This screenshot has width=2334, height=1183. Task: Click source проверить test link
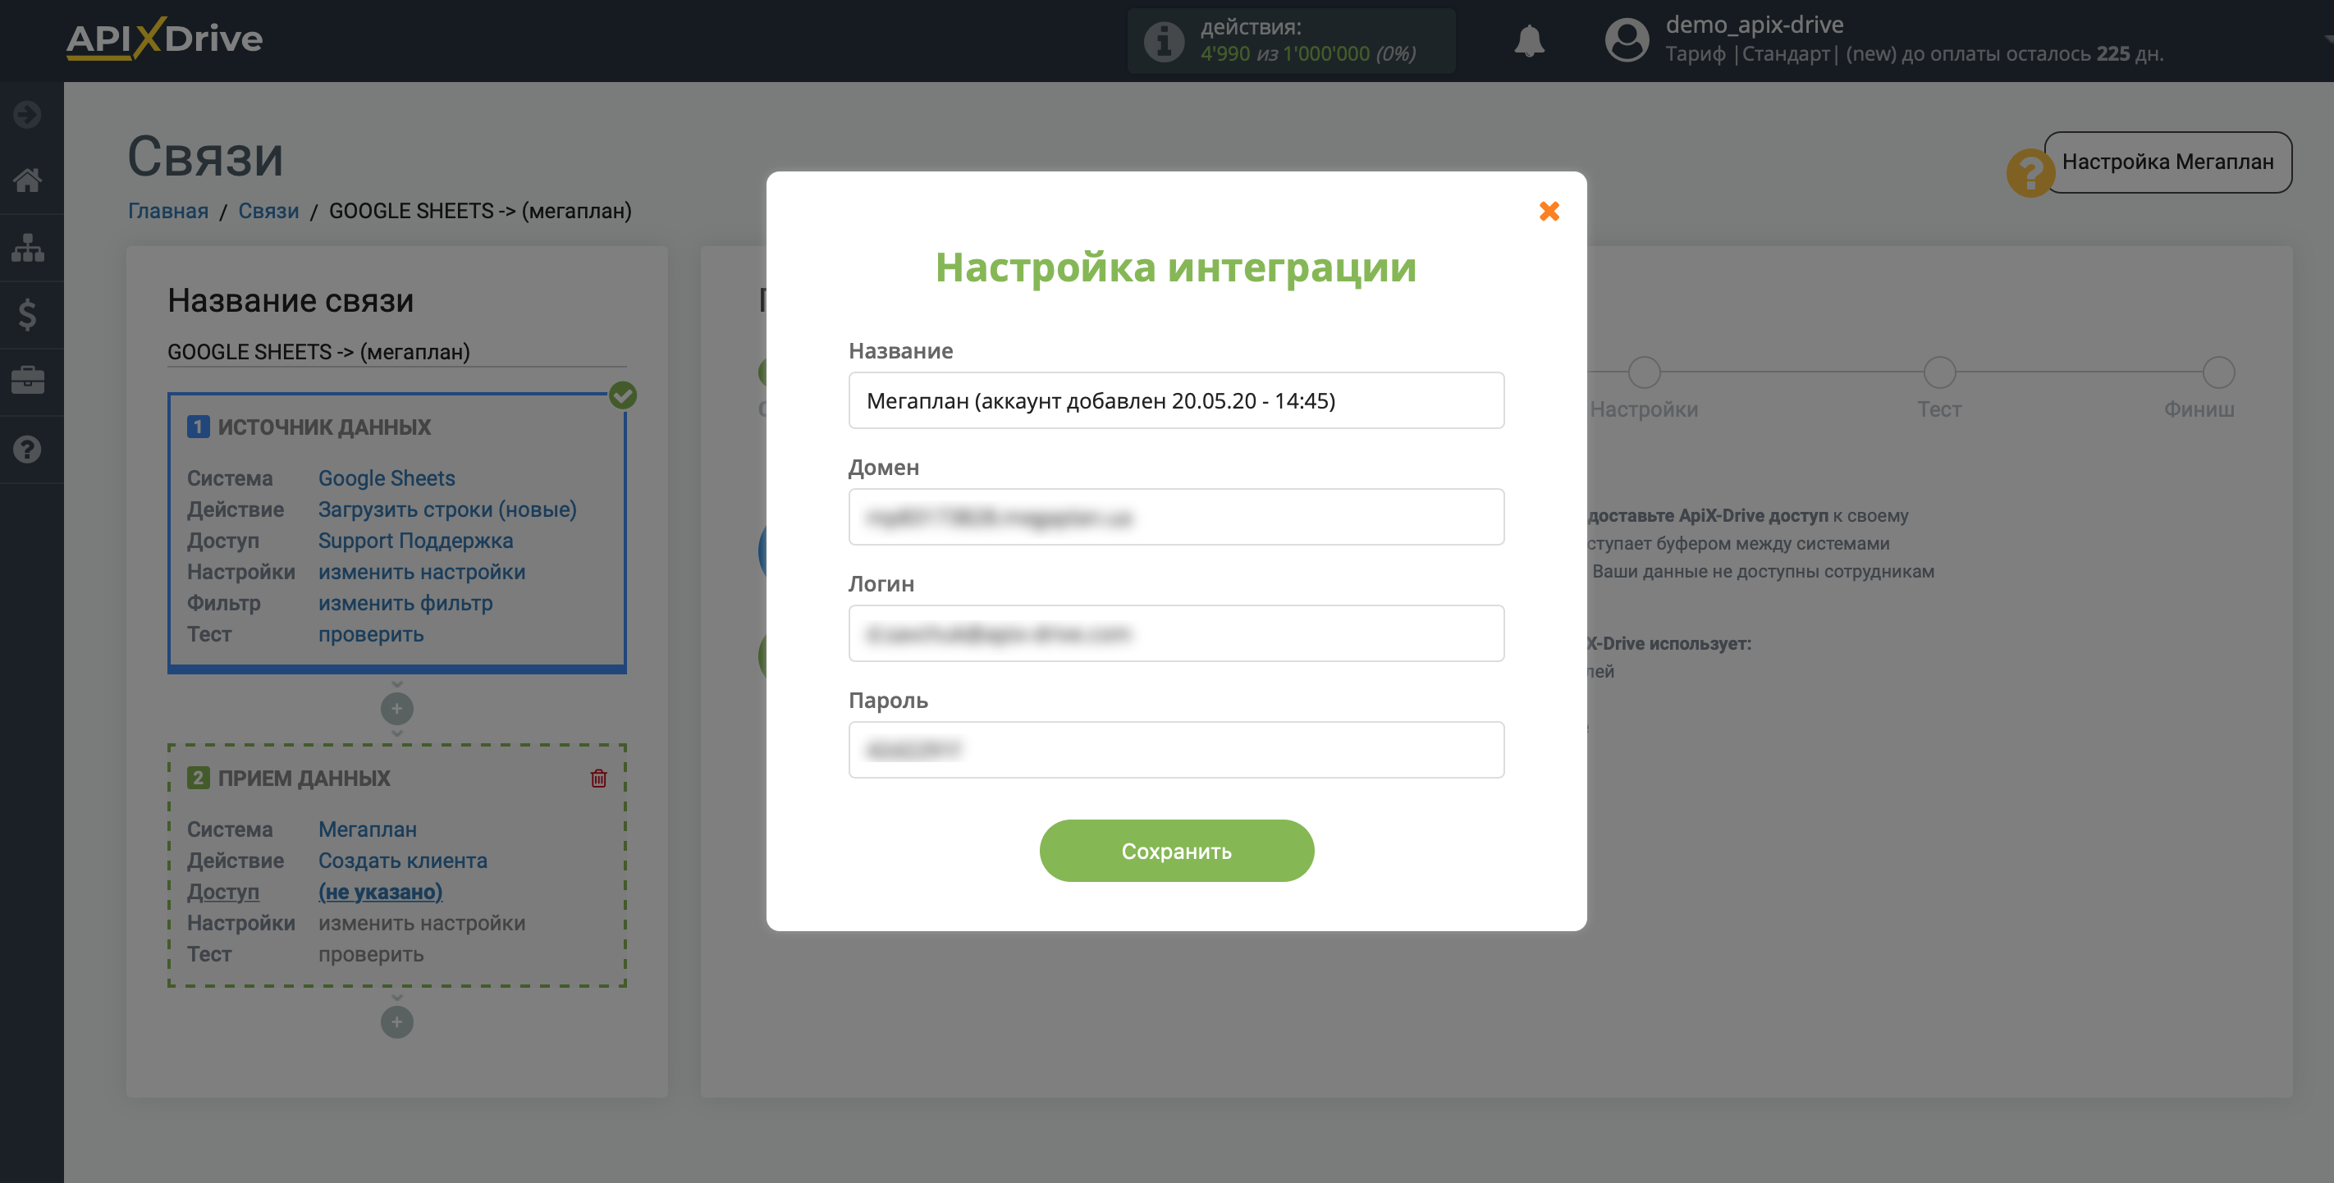tap(371, 634)
